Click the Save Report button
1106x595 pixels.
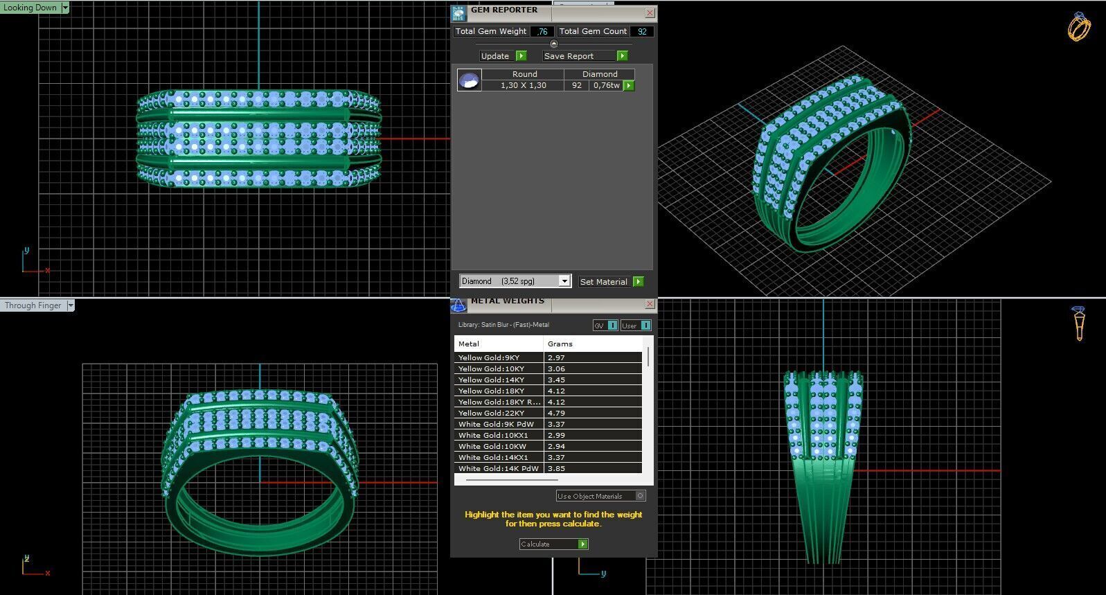[579, 56]
